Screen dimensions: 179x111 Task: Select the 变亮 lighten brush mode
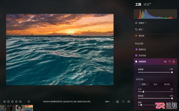point(144,84)
